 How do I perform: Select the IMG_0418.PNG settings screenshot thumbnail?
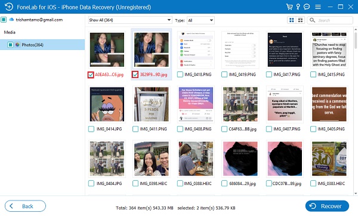click(196, 49)
